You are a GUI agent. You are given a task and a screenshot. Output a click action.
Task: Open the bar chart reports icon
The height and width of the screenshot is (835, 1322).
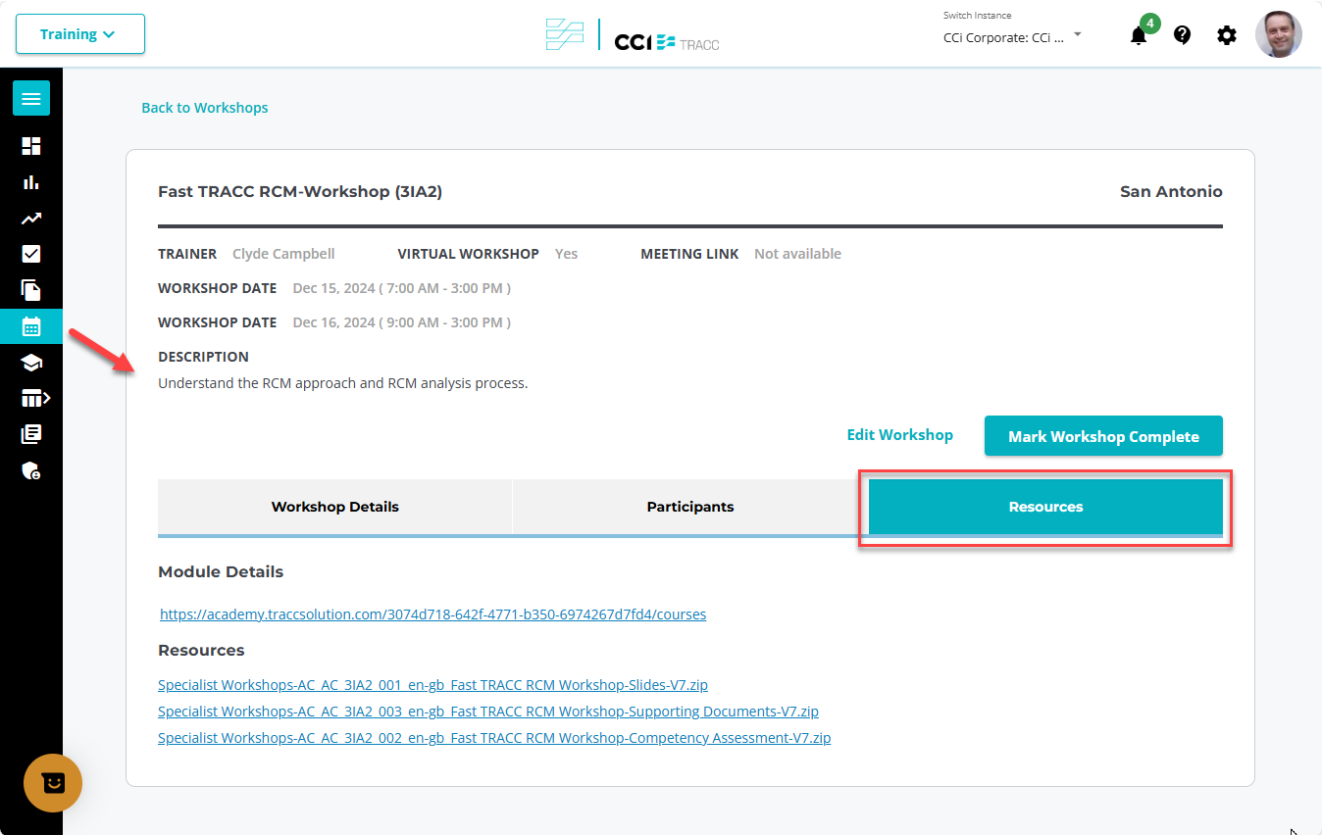coord(31,182)
